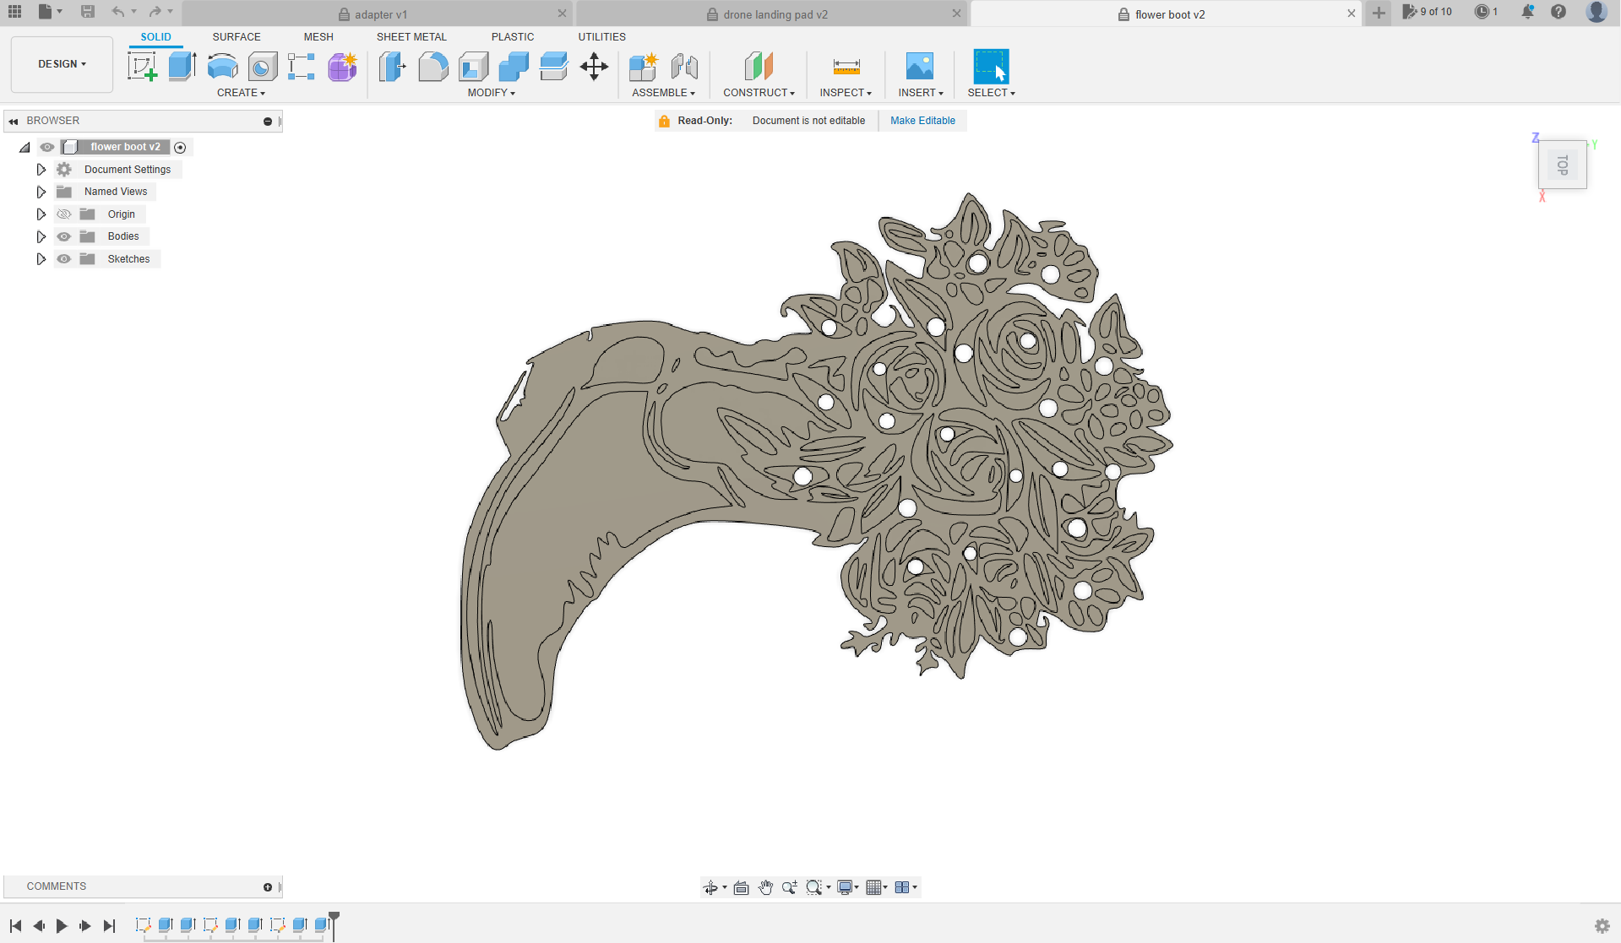Open timeline settings gear
1621x943 pixels.
pos(1602,926)
